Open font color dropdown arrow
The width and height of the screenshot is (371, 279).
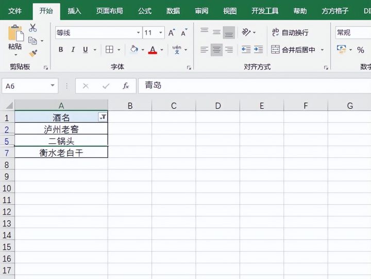[162, 50]
